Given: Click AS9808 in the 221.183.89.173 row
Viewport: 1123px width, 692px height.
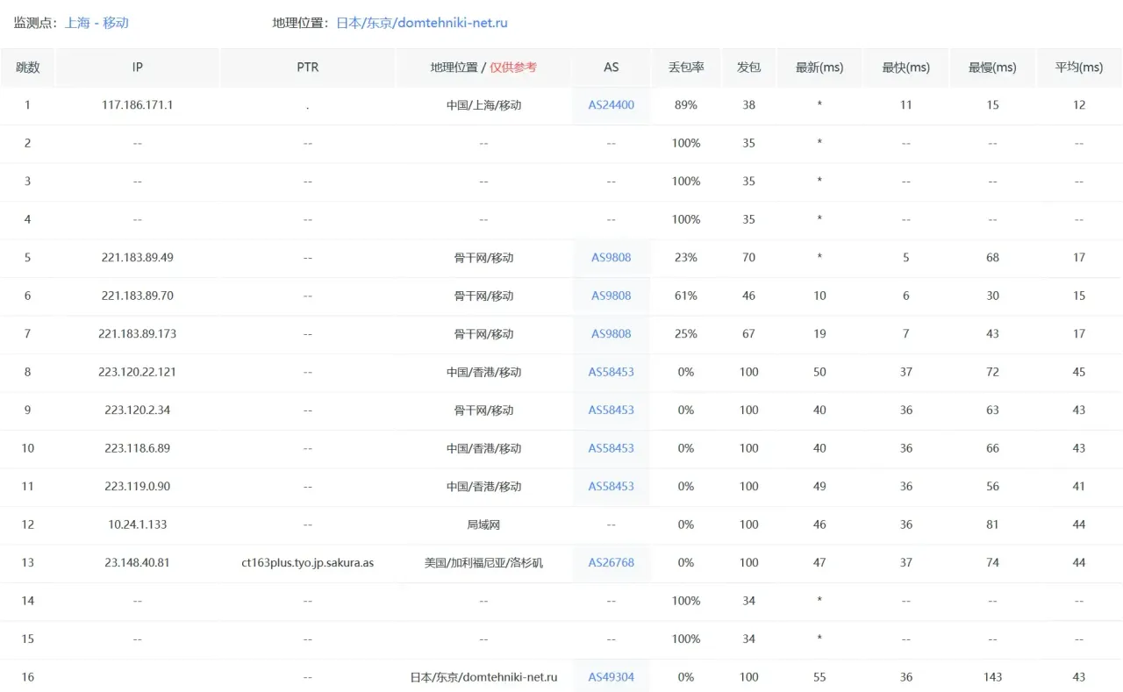Looking at the screenshot, I should pyautogui.click(x=612, y=334).
